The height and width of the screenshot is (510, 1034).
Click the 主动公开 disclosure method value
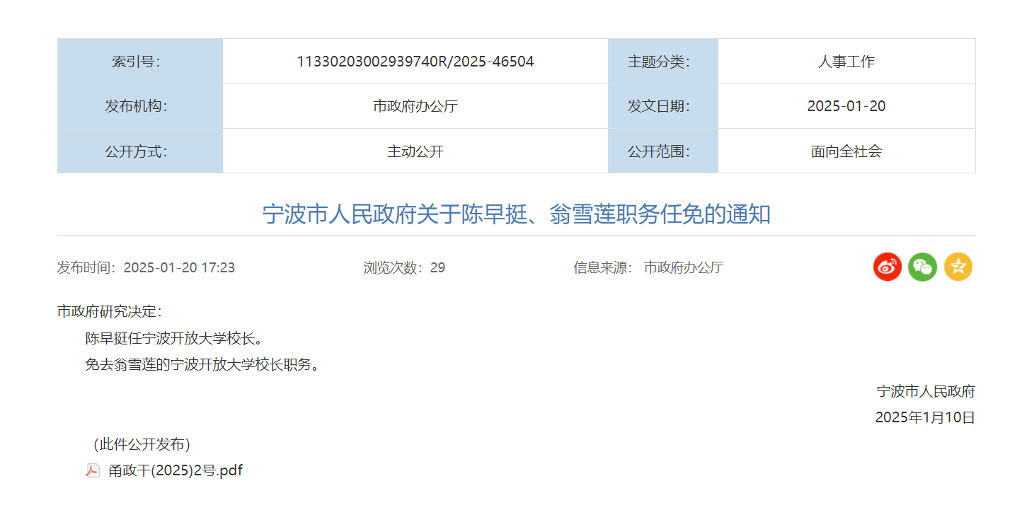(x=415, y=151)
